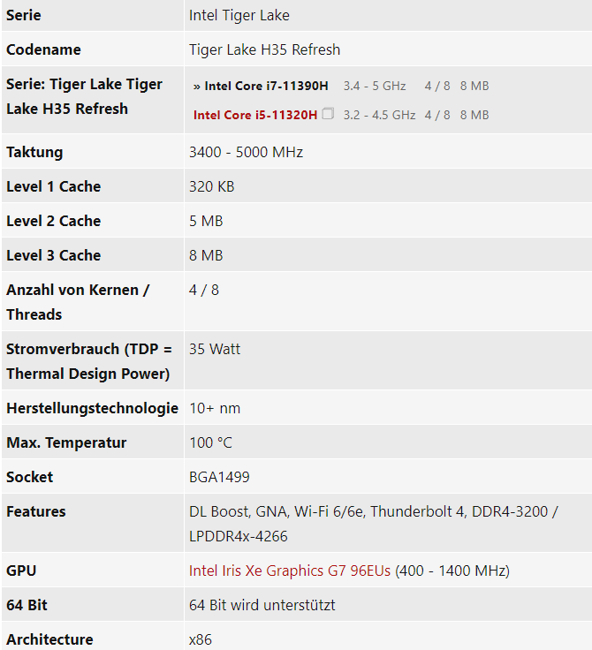Image resolution: width=592 pixels, height=650 pixels.
Task: Click the BGA1499 socket value
Action: click(219, 477)
